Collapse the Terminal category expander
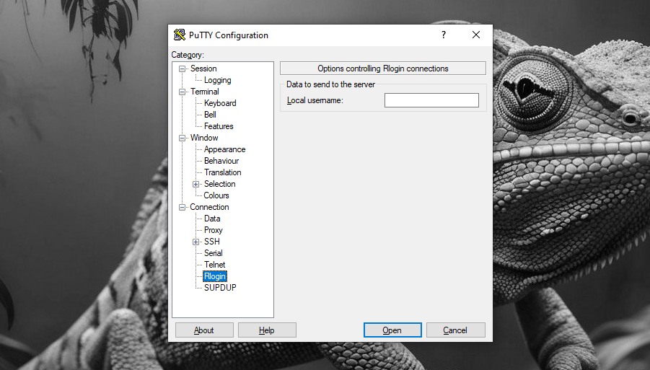Screen dimensions: 650x370 point(183,92)
